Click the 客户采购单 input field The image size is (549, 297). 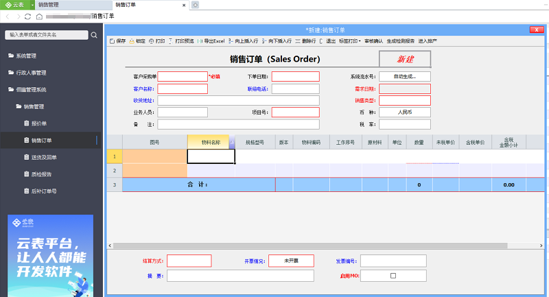[183, 77]
